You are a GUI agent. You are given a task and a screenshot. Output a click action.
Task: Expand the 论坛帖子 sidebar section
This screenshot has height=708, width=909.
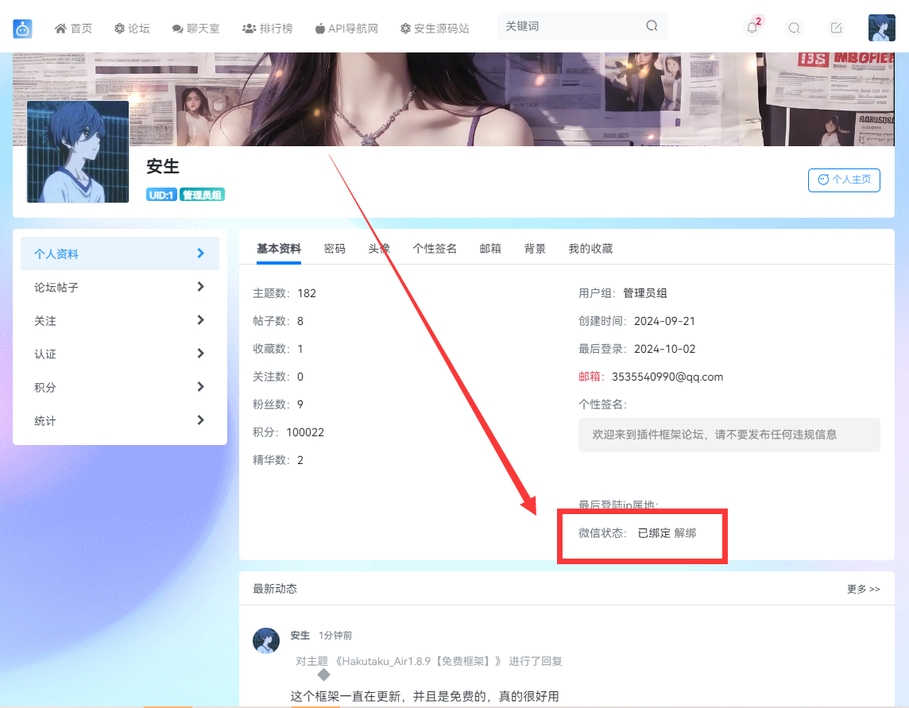point(119,286)
